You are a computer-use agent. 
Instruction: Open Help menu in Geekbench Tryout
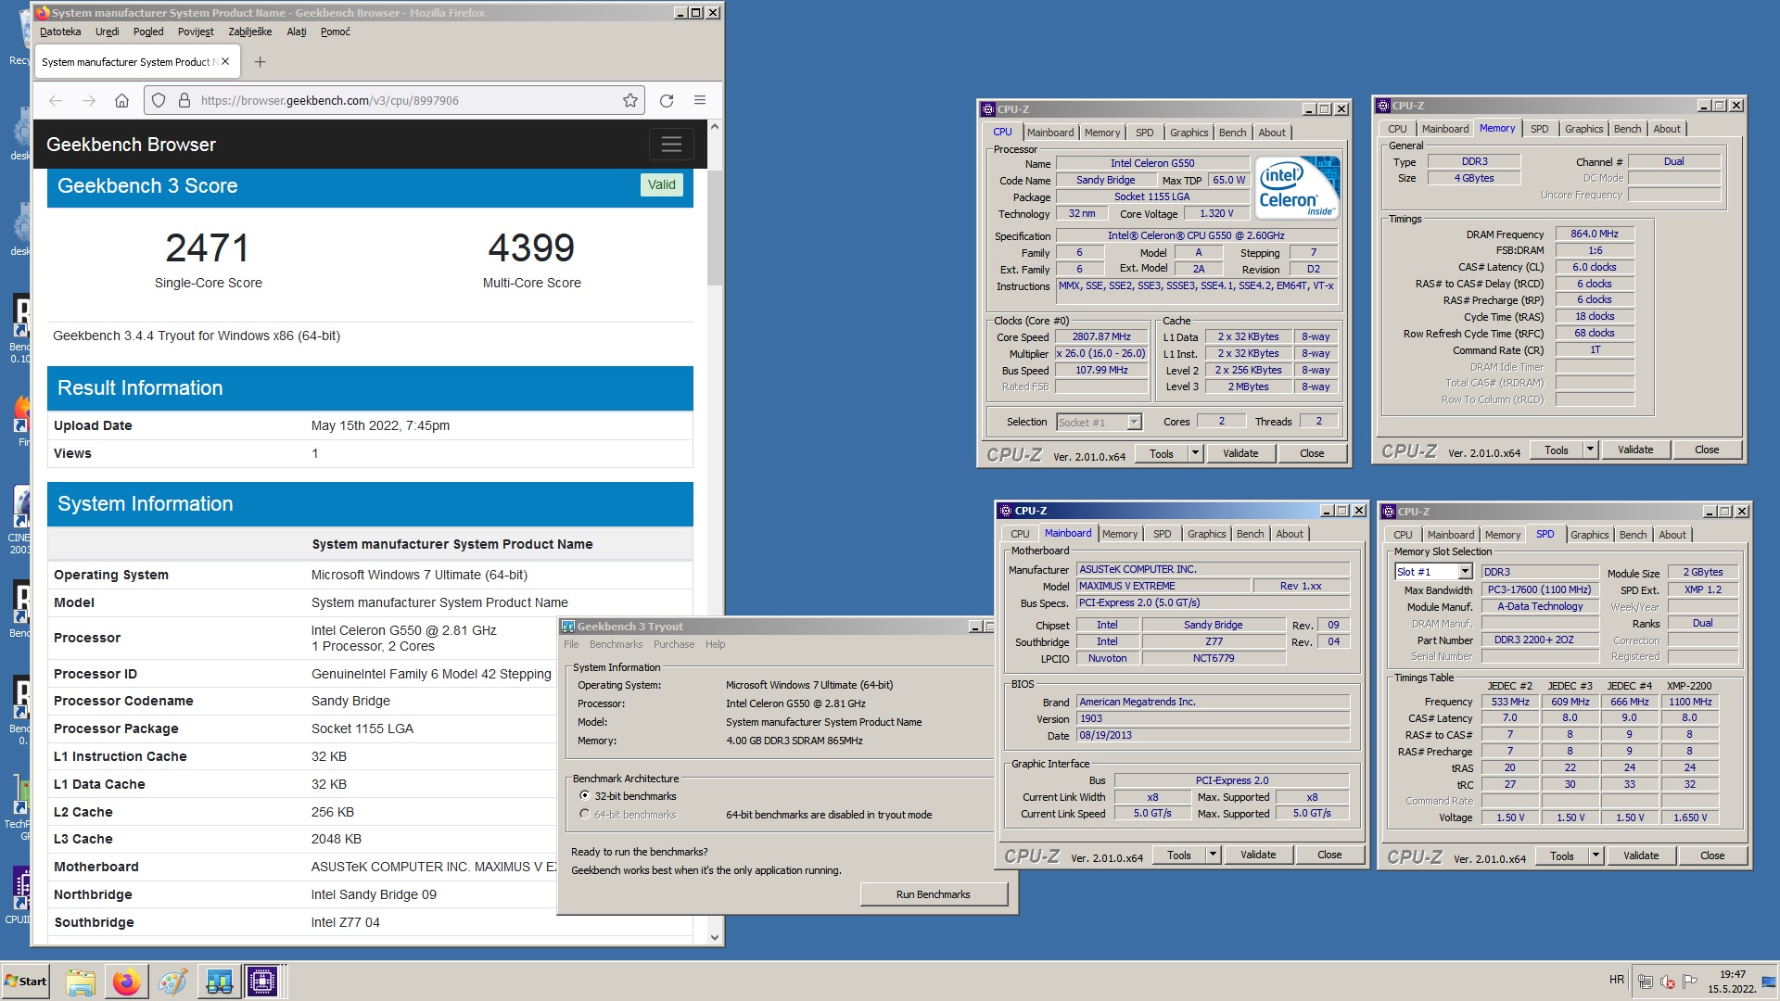point(715,644)
